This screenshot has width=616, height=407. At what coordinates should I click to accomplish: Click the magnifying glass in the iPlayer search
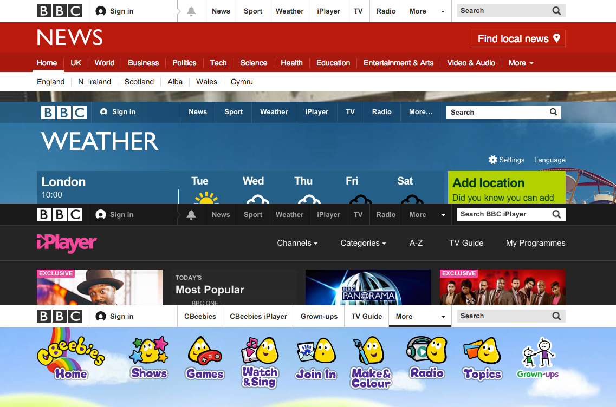click(x=556, y=214)
